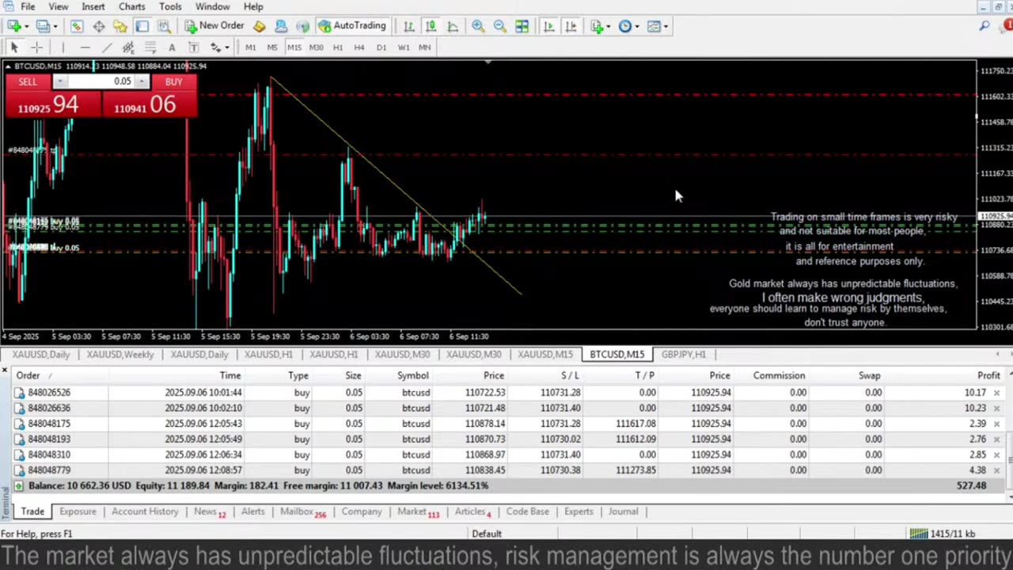The image size is (1013, 570).
Task: Select the Trendline drawing tool
Action: (107, 47)
